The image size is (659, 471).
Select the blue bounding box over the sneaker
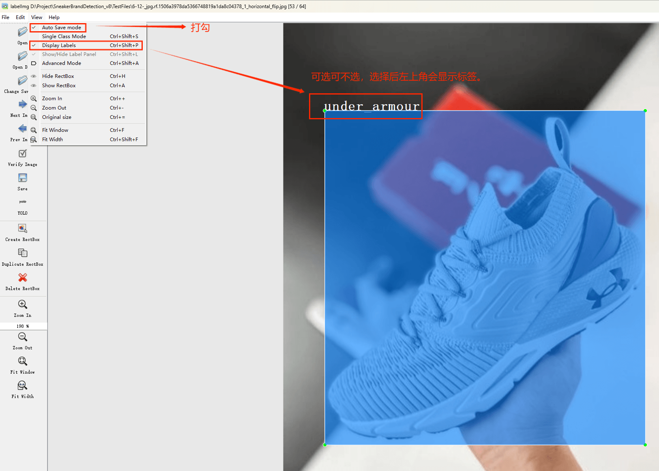(485, 277)
